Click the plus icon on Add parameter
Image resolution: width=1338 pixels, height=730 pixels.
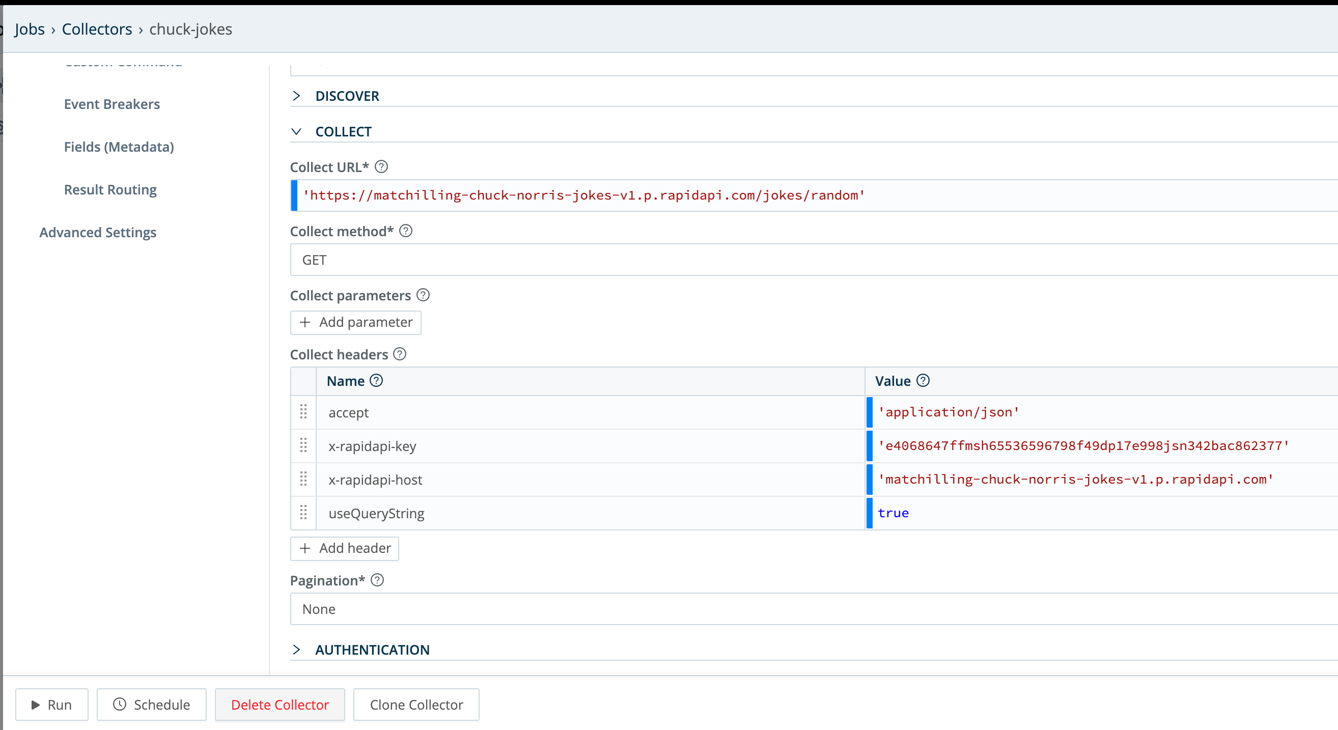click(305, 322)
